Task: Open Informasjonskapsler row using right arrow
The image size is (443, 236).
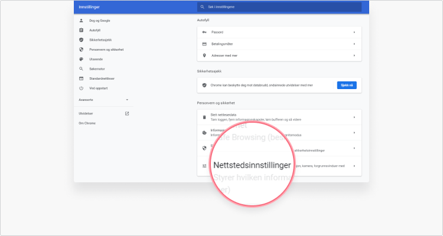Action: tap(354, 133)
